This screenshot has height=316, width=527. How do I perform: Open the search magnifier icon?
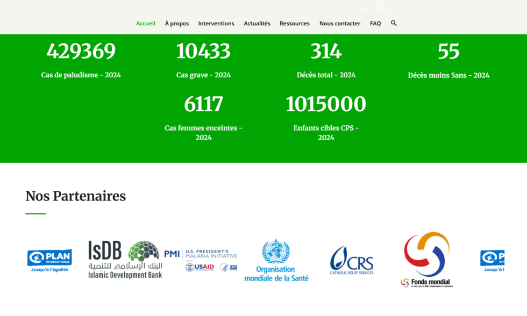[x=394, y=23]
